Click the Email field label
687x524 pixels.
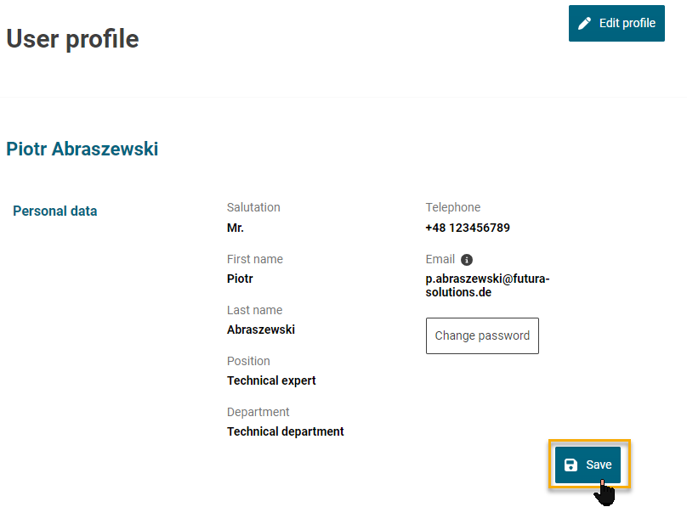coord(440,259)
